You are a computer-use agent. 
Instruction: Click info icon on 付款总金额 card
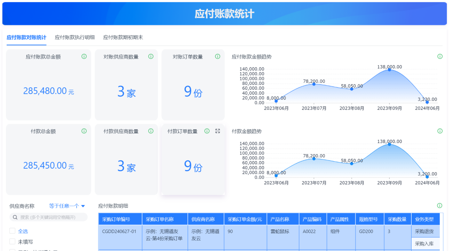coord(84,131)
